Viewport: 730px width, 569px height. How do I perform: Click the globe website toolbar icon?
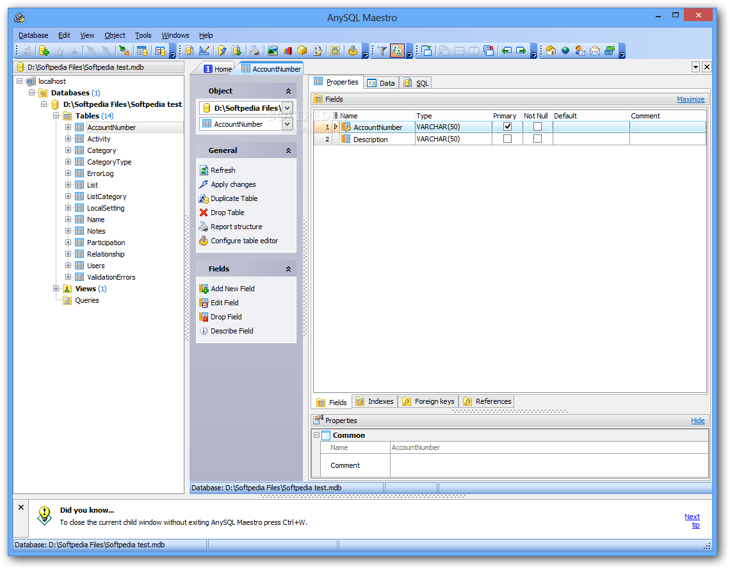565,51
